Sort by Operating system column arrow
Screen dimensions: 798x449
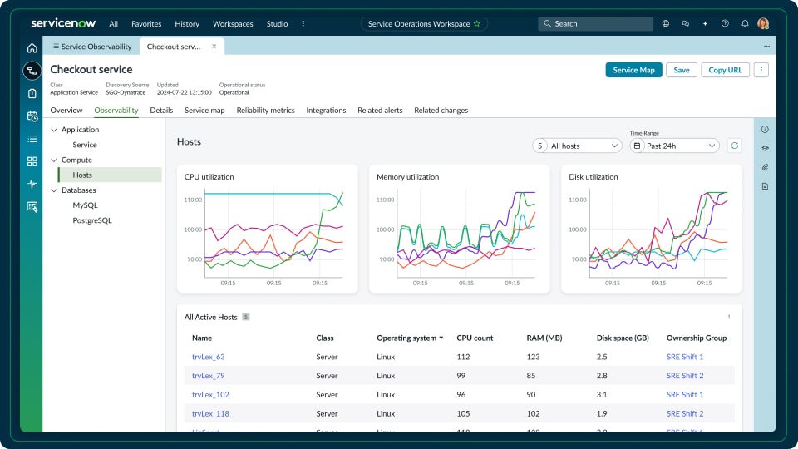[441, 338]
